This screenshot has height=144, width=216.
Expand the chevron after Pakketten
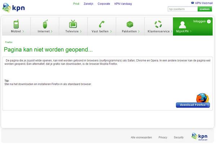pyautogui.click(x=139, y=31)
